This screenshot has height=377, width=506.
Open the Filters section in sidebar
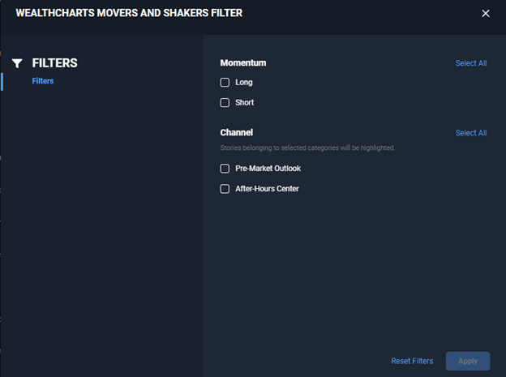(43, 81)
